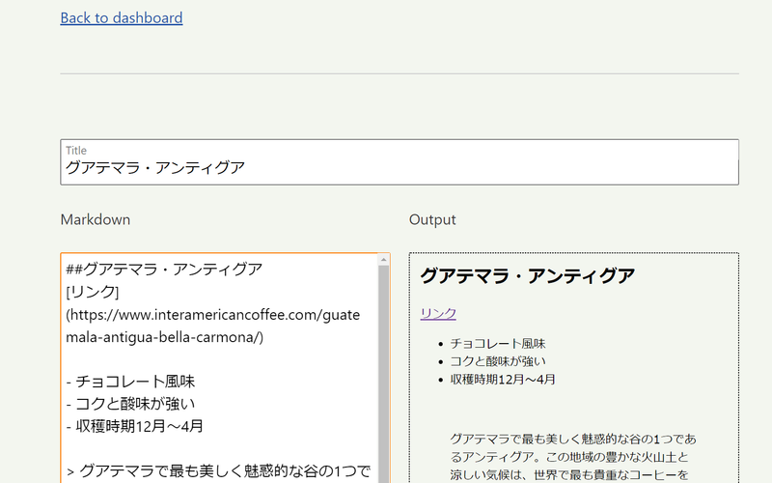Click the グアテマラ・アンティグア heading in Output
The width and height of the screenshot is (772, 483).
tap(527, 276)
